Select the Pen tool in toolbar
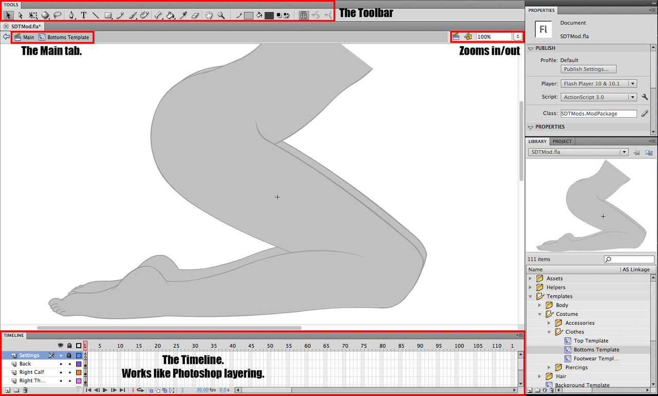This screenshot has height=396, width=658. click(x=71, y=15)
